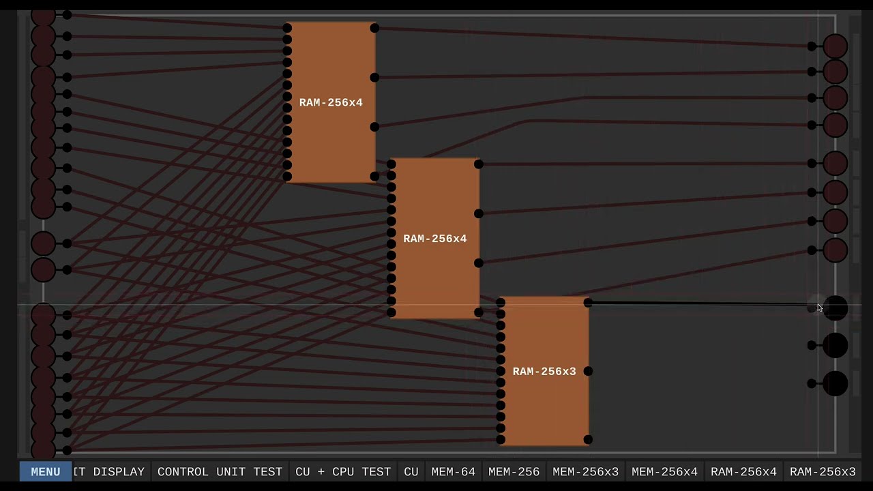Choose MEM-64 from the chip bar

point(454,472)
